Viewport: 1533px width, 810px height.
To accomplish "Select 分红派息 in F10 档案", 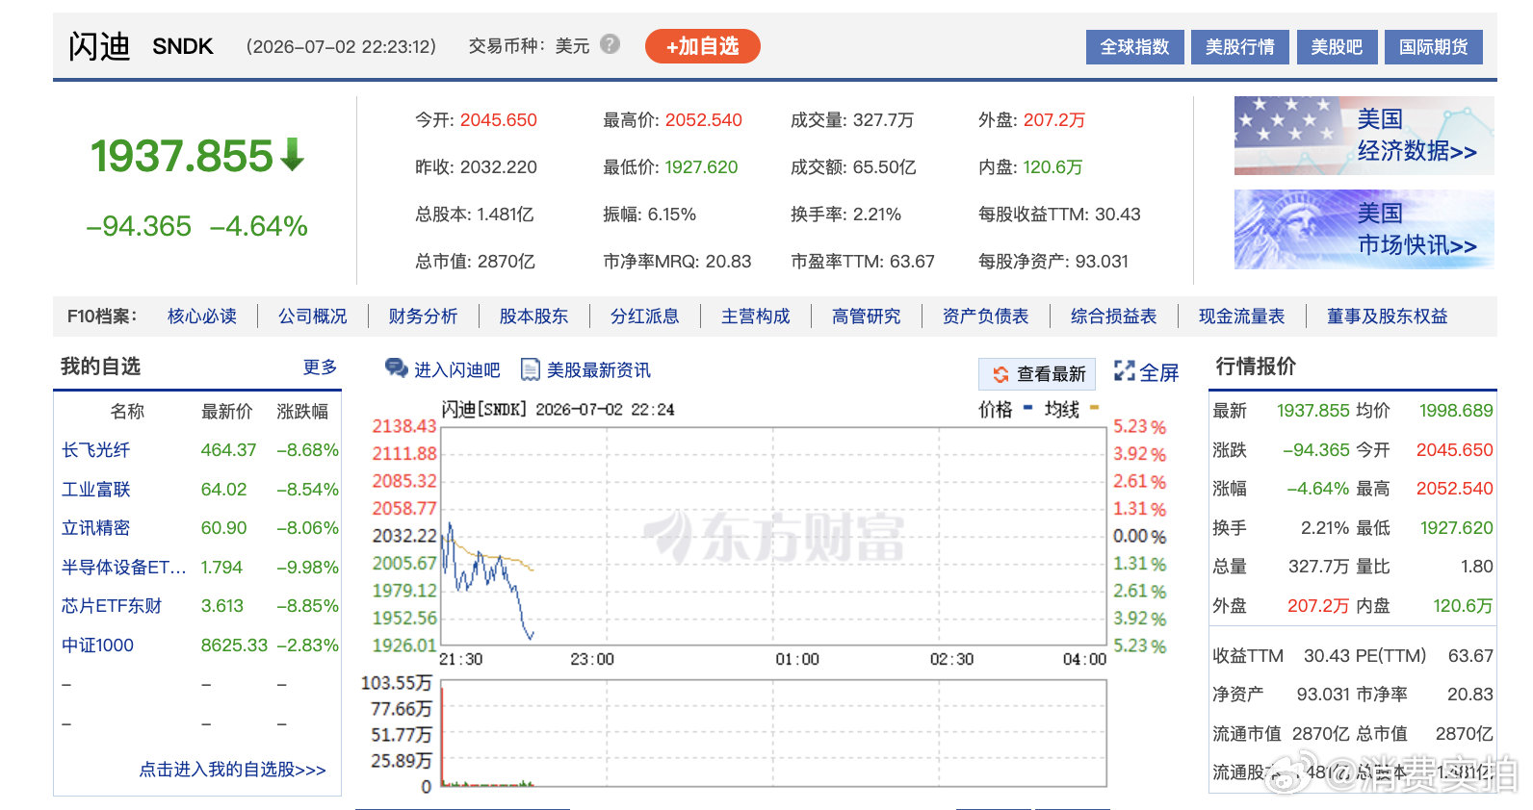I will 644,316.
